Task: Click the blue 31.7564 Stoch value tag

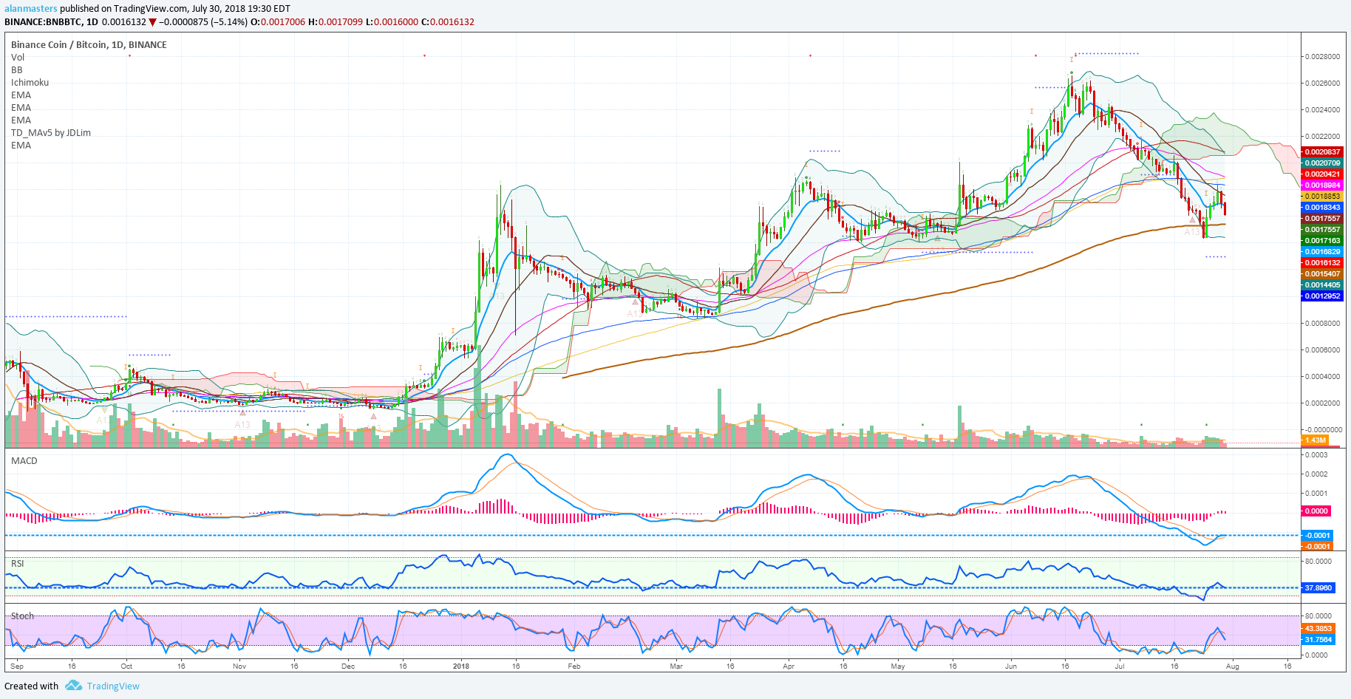Action: [1318, 640]
